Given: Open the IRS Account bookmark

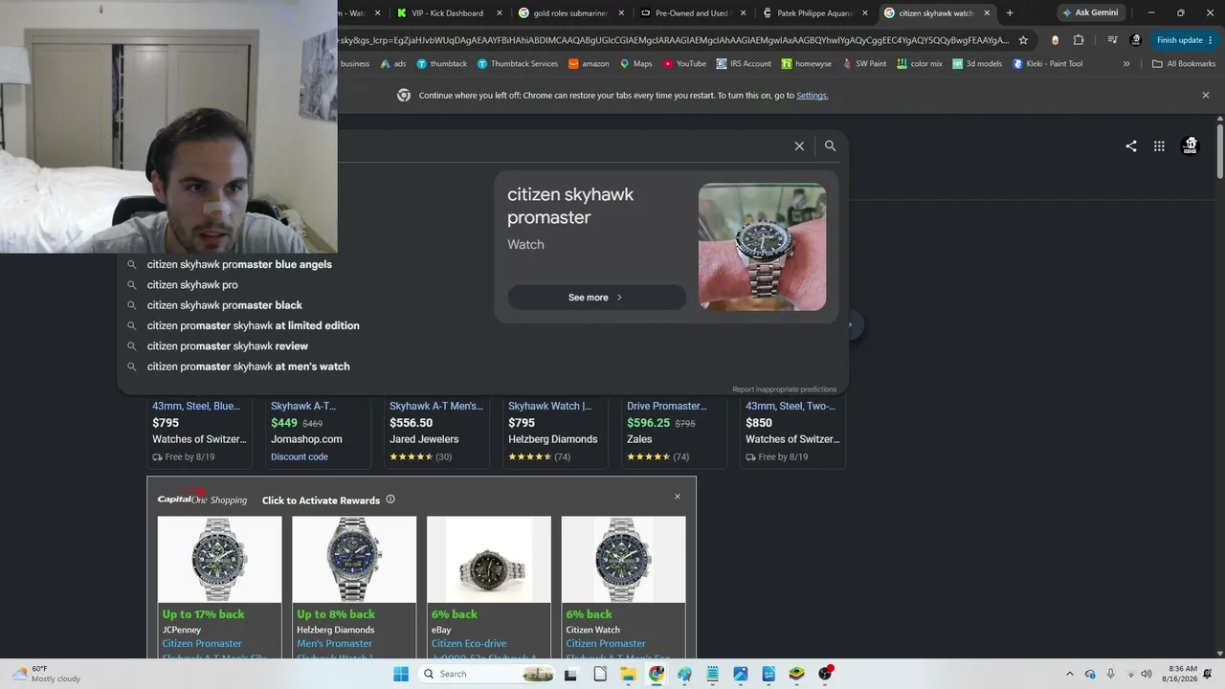Looking at the screenshot, I should 743,64.
